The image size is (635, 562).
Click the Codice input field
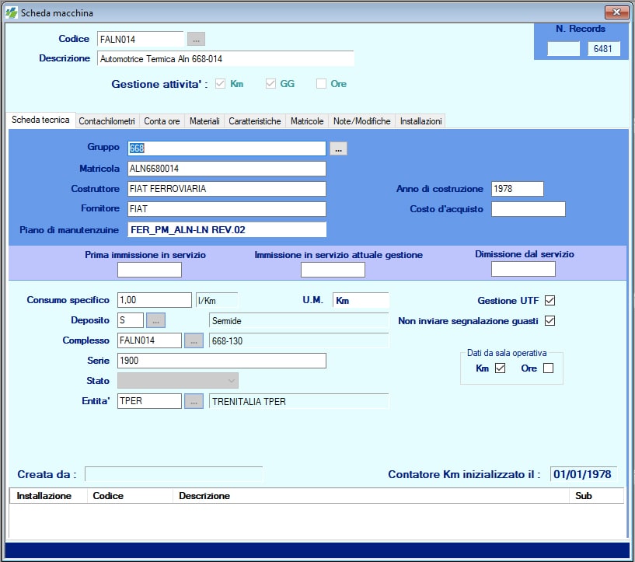140,40
